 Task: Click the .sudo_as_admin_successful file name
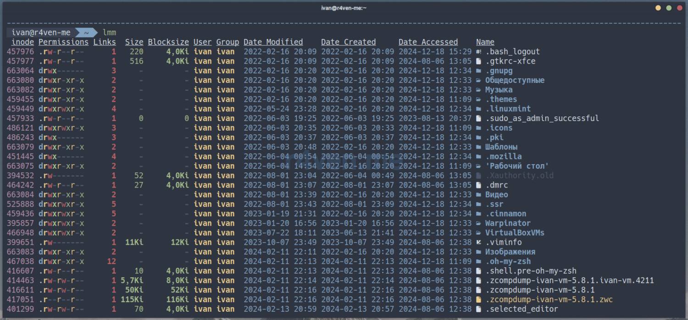click(542, 118)
